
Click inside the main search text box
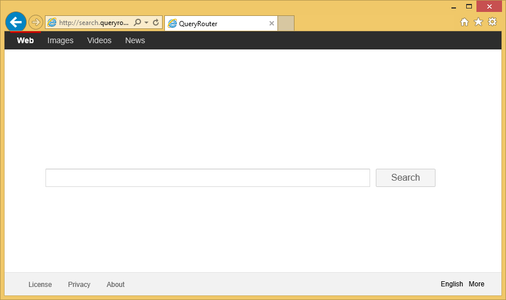[x=208, y=178]
